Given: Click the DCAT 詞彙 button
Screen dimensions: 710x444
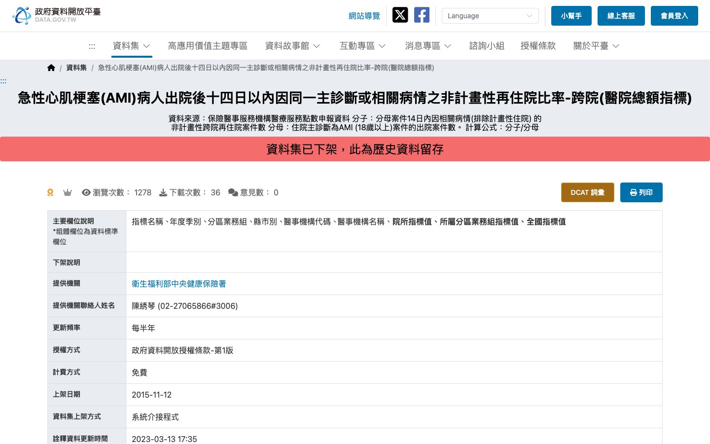Looking at the screenshot, I should 588,192.
